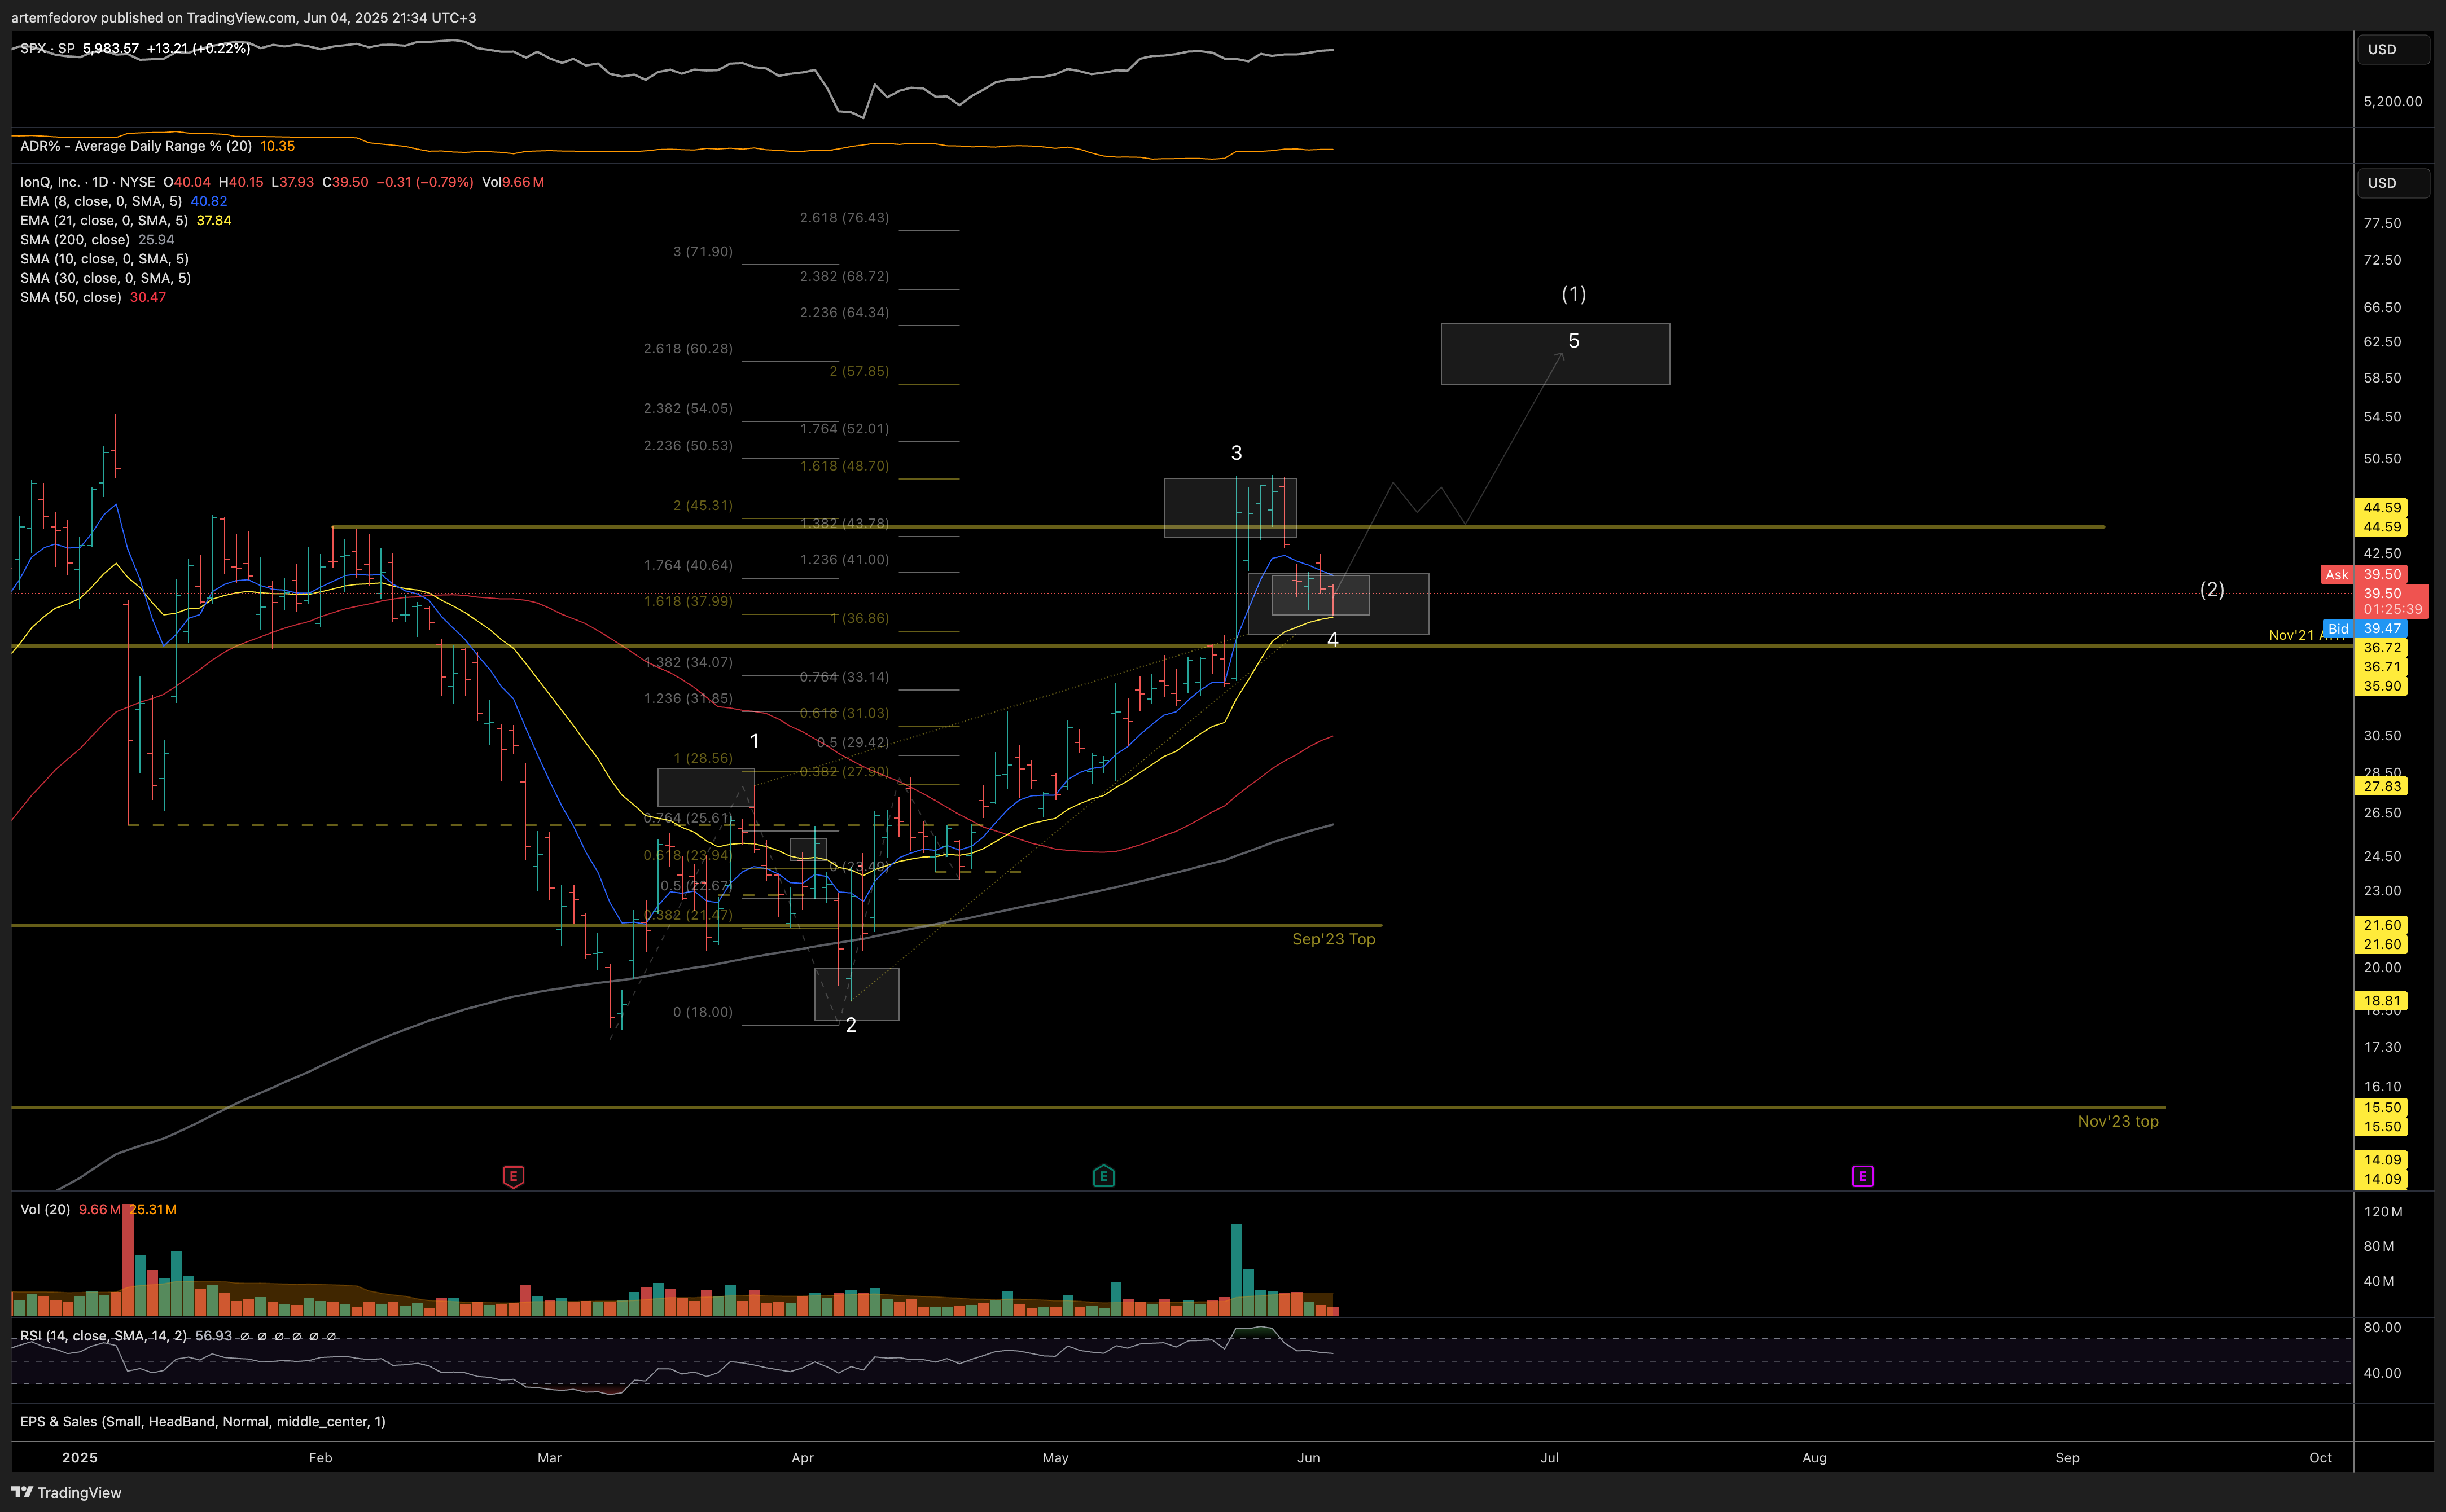Viewport: 2446px width, 1512px height.
Task: Click the green earnings E marker near May
Action: pos(1103,1176)
